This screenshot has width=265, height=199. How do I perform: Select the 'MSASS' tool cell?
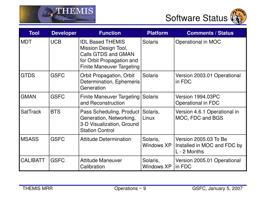(x=34, y=145)
